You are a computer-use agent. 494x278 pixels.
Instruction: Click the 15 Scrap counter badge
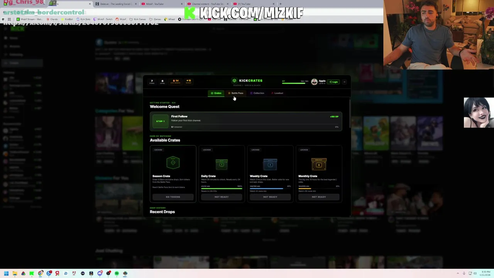point(188,81)
